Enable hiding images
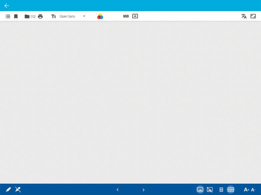 point(210,189)
